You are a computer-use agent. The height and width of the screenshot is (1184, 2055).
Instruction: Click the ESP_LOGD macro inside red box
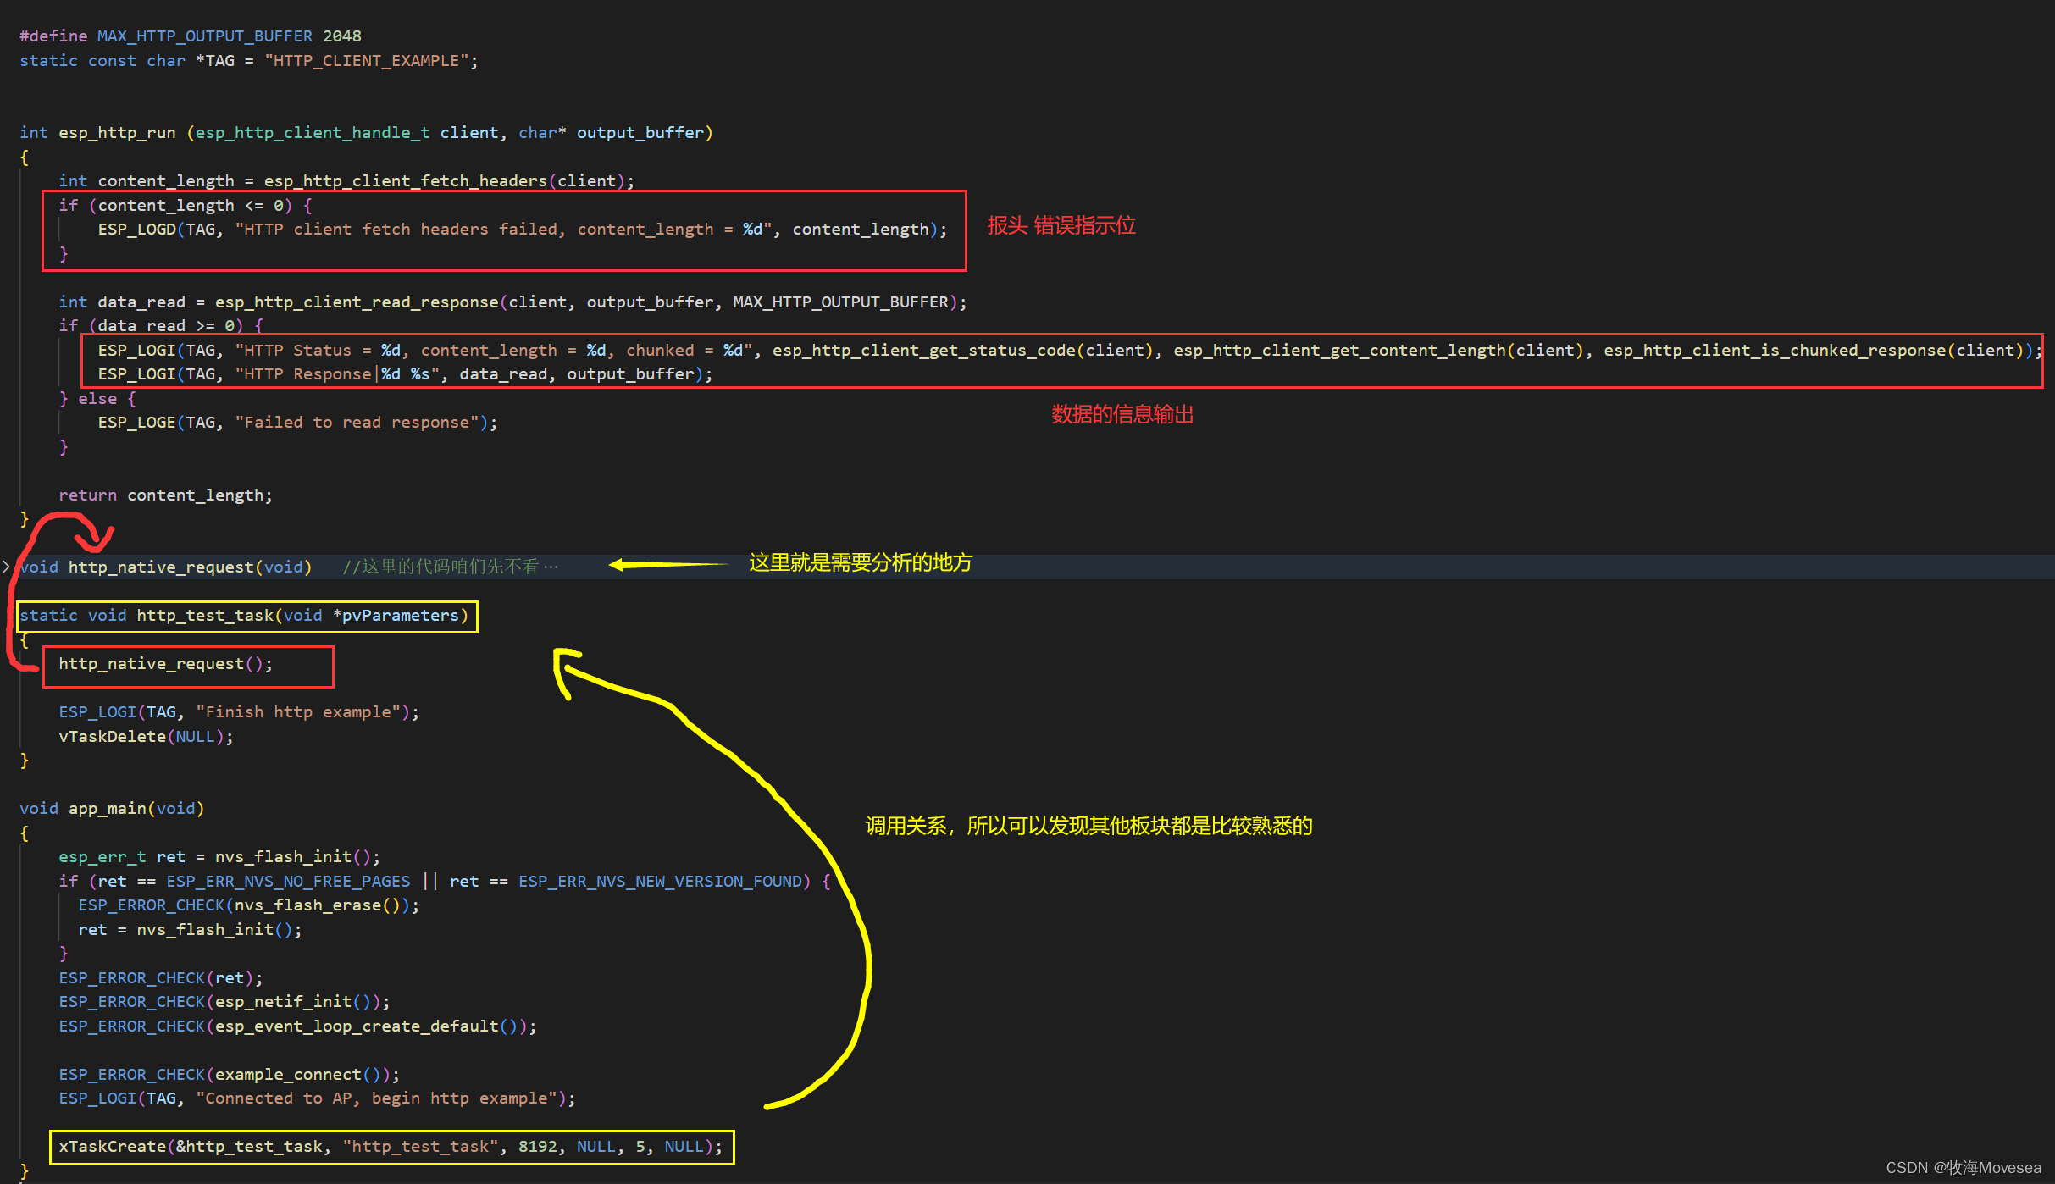[x=136, y=230]
